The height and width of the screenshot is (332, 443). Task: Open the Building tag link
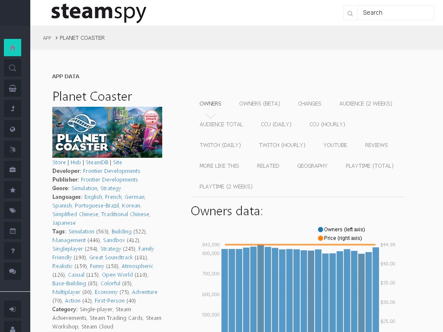tap(122, 232)
